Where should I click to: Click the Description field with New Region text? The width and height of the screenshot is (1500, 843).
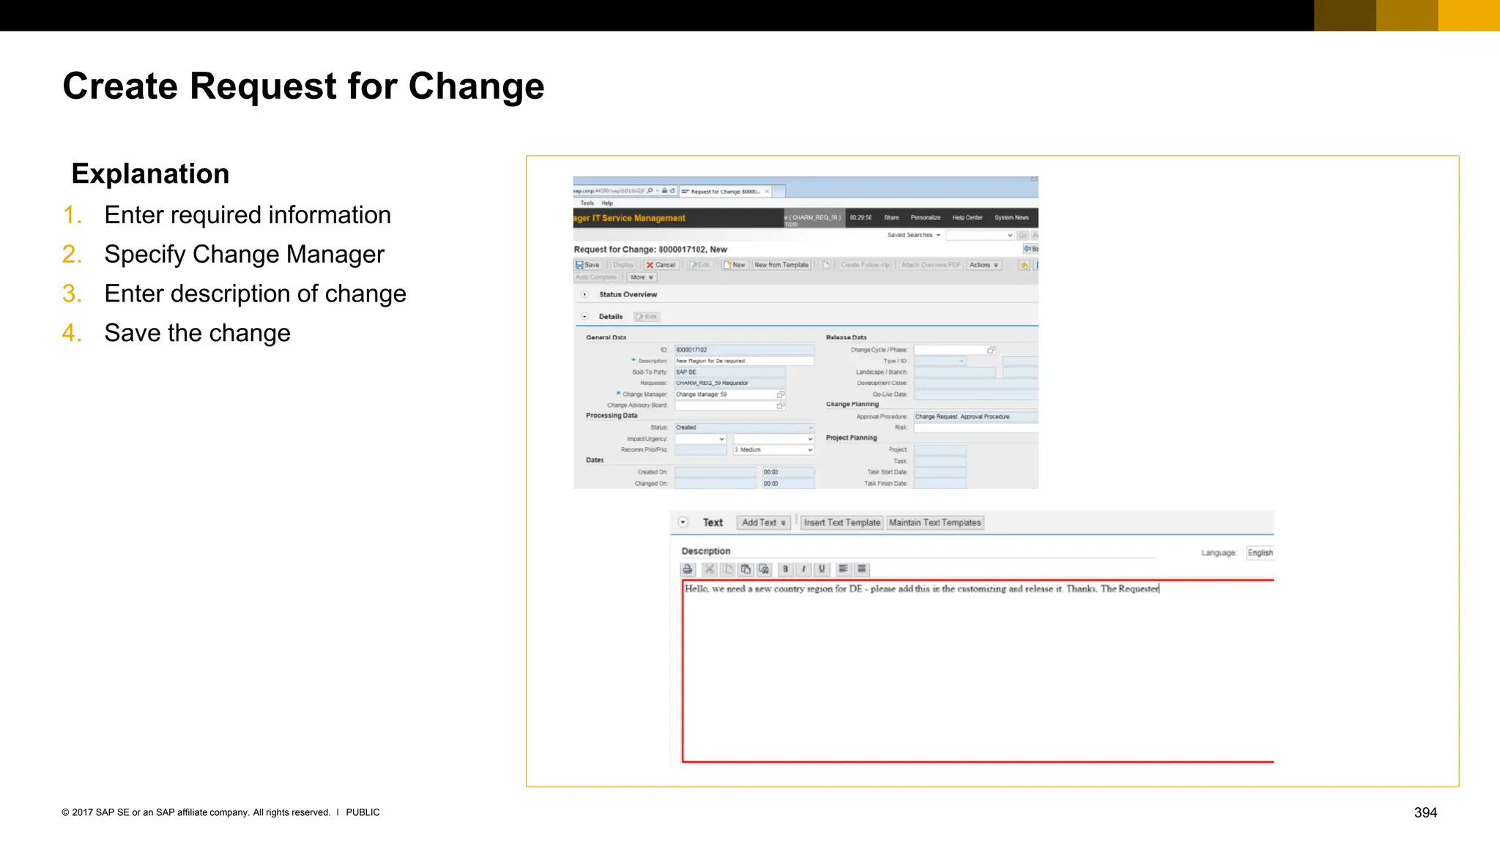744,361
